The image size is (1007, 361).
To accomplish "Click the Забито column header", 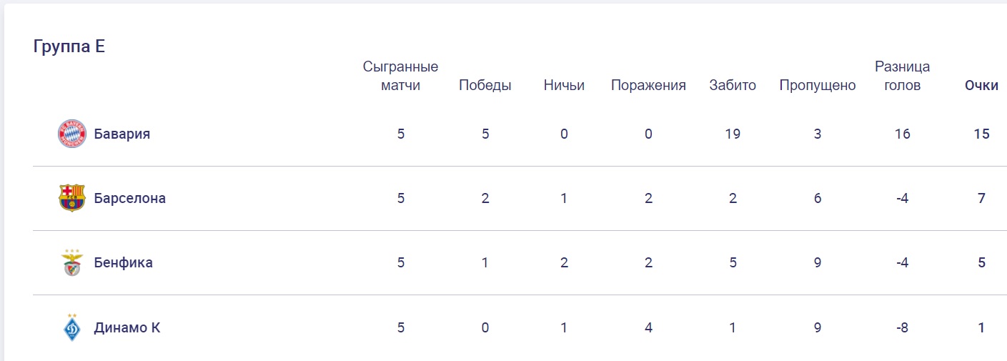I will [x=733, y=86].
